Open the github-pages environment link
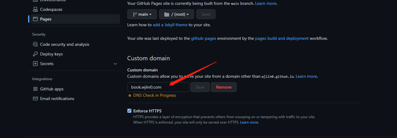This screenshot has height=138, width=397. coord(203,38)
